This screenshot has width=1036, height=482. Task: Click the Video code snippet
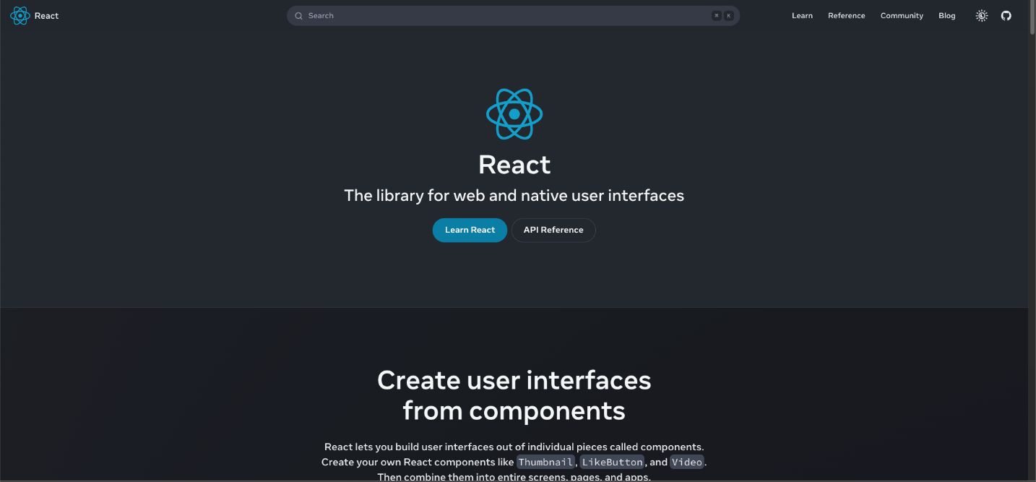coord(686,462)
